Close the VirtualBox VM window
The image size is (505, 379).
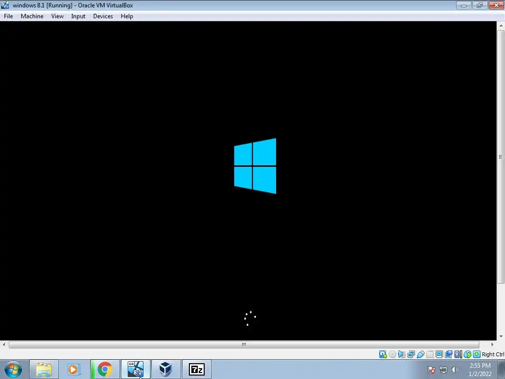(x=496, y=5)
